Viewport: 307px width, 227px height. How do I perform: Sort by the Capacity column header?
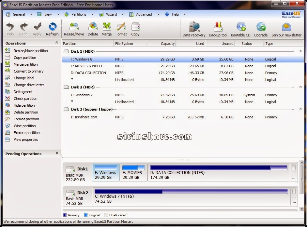161,44
